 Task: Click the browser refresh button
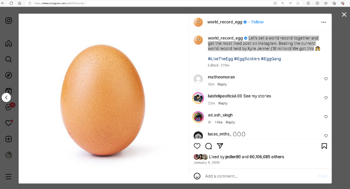[x=11, y=3]
